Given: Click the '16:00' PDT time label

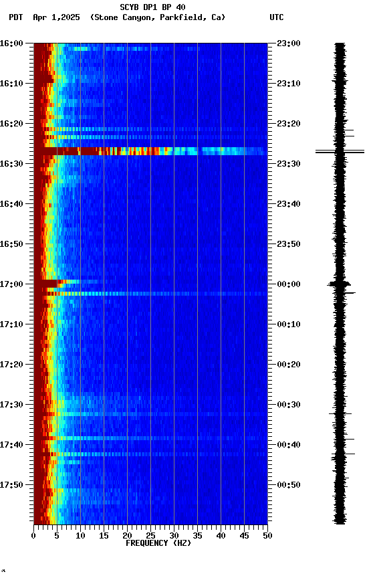Looking at the screenshot, I should [x=11, y=43].
